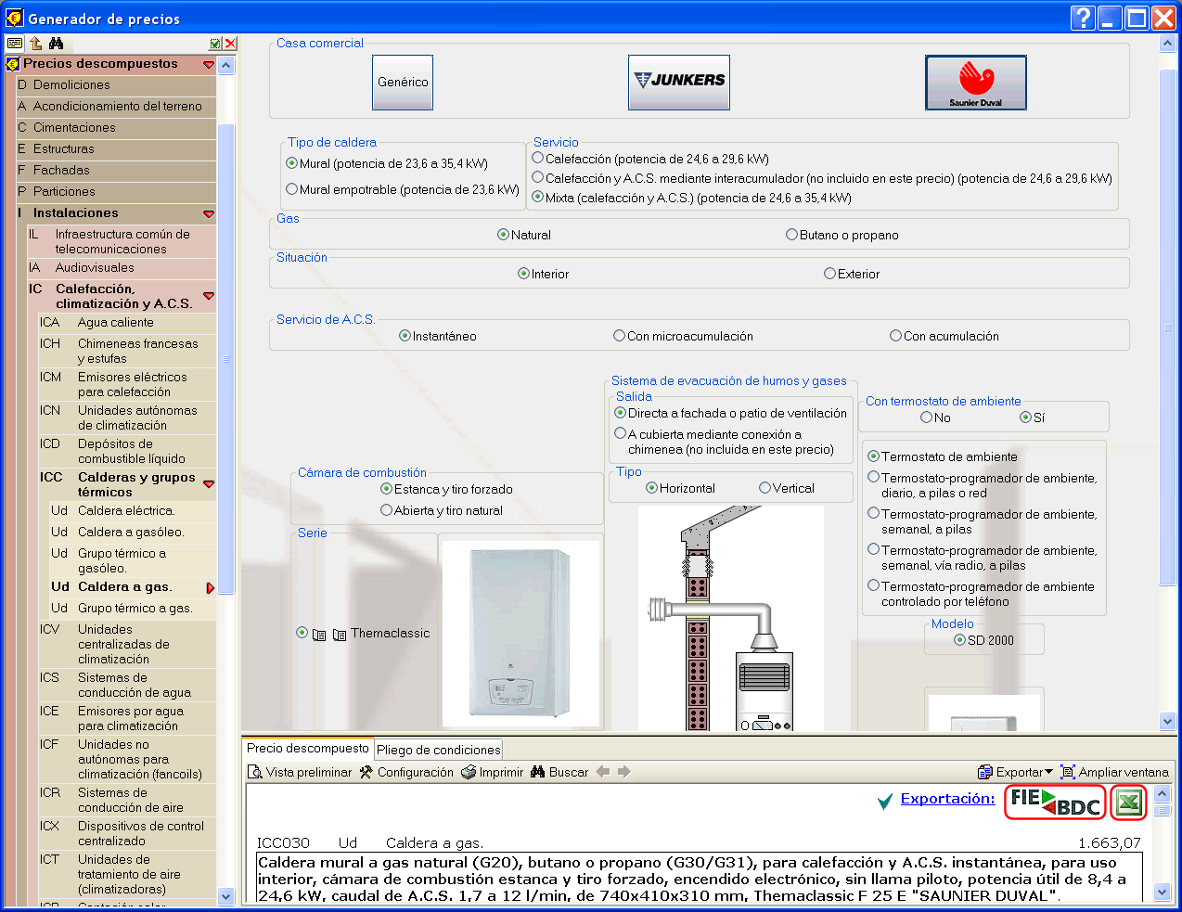This screenshot has width=1182, height=912.
Task: Switch to Pliego de condiciones tab
Action: tap(438, 750)
